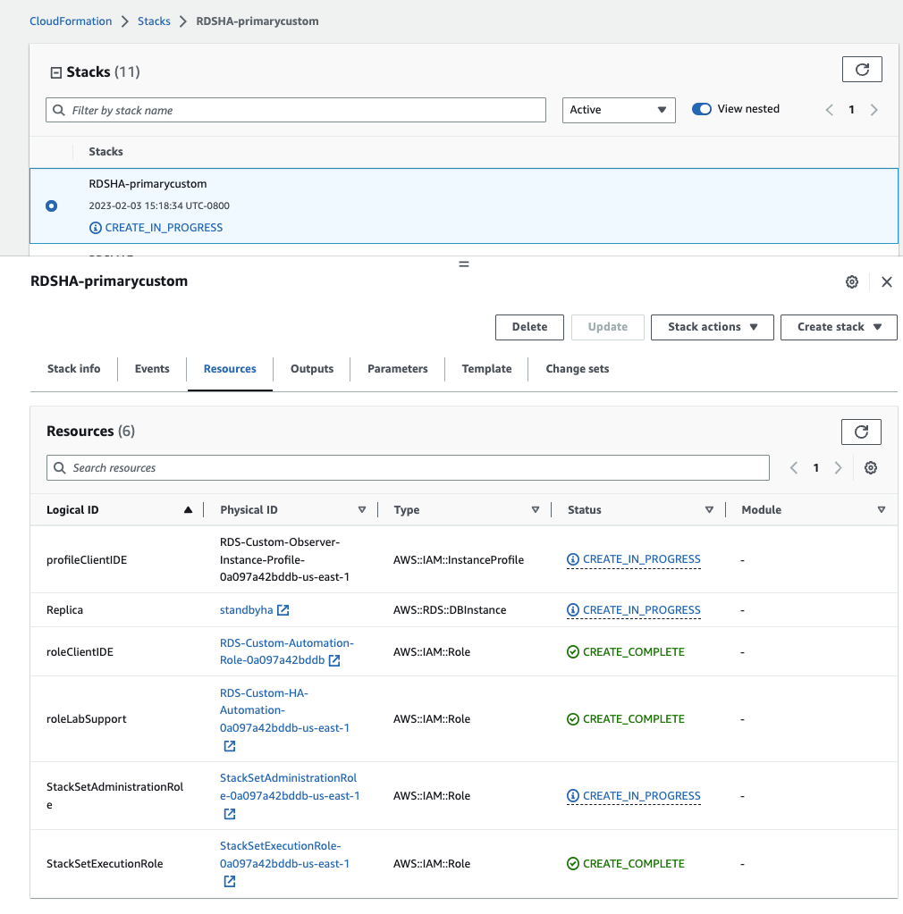This screenshot has height=914, width=903.
Task: Click status info icon for profileClientIDE
Action: 573,559
